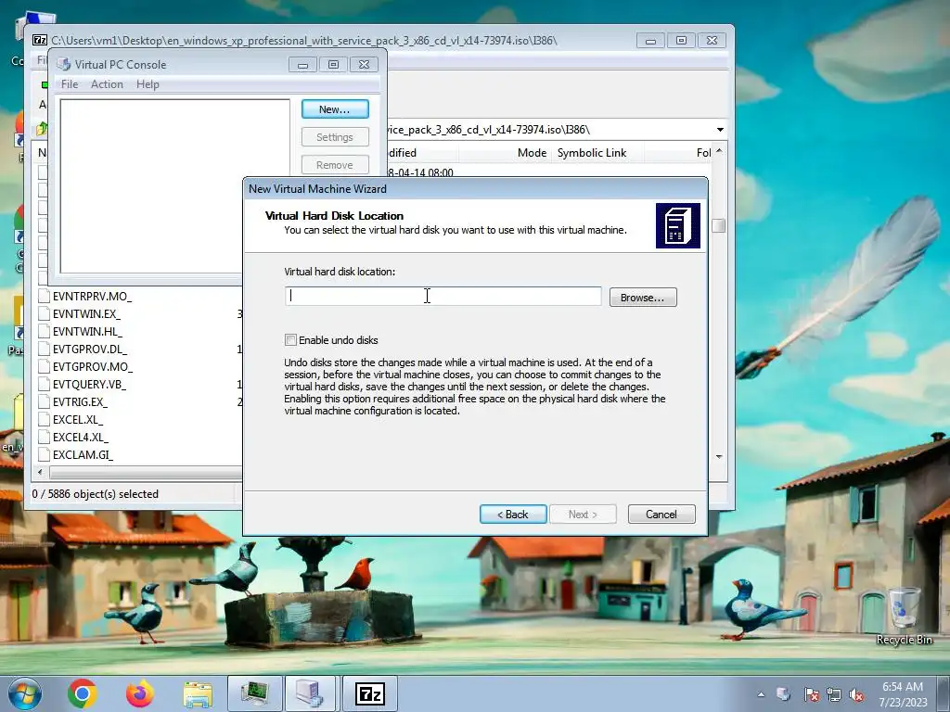
Task: Select the Recycle Bin desktop icon
Action: point(904,617)
